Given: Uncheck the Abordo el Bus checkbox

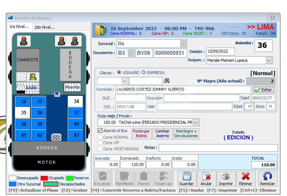Looking at the screenshot, I should coord(100,131).
